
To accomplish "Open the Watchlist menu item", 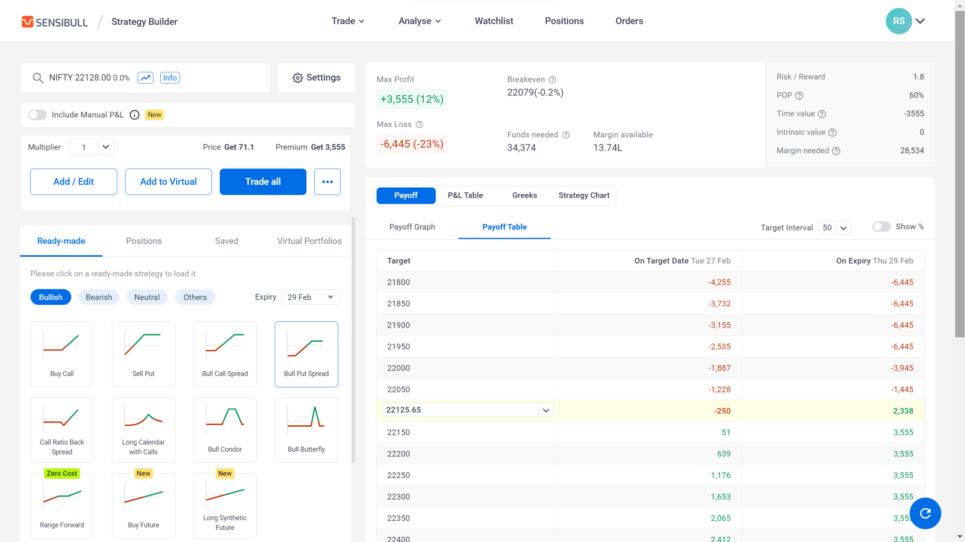I will tap(494, 21).
